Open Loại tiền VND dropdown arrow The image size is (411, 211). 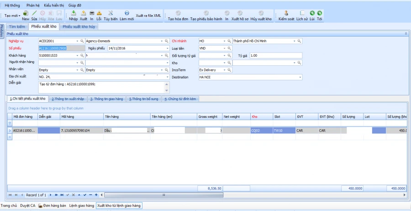point(224,48)
